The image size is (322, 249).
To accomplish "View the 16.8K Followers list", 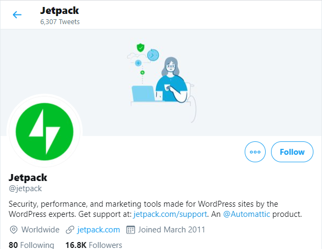I will [93, 245].
